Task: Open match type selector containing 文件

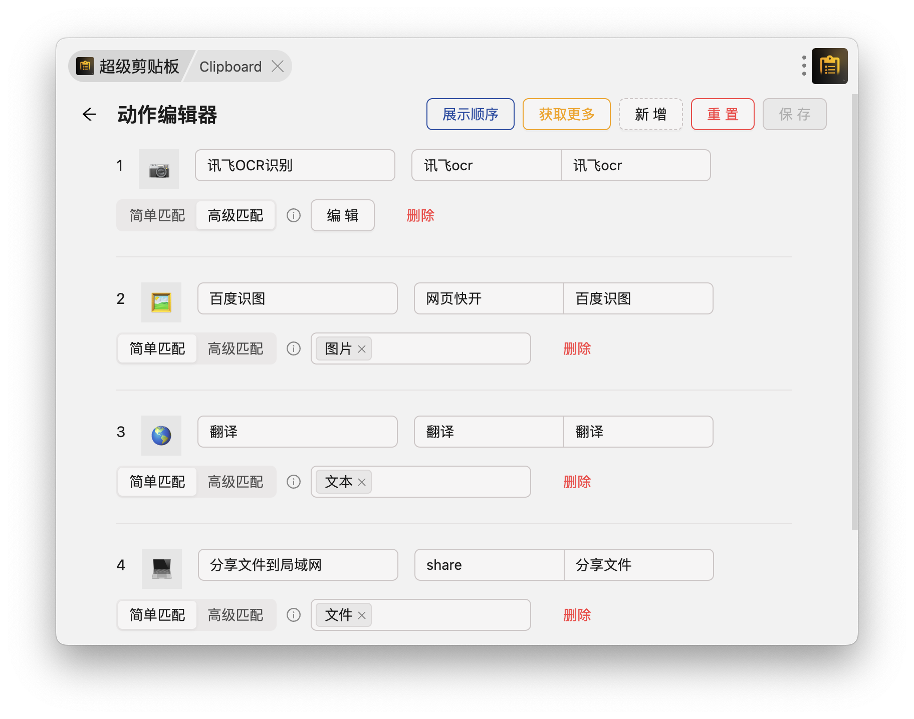Action: (421, 615)
